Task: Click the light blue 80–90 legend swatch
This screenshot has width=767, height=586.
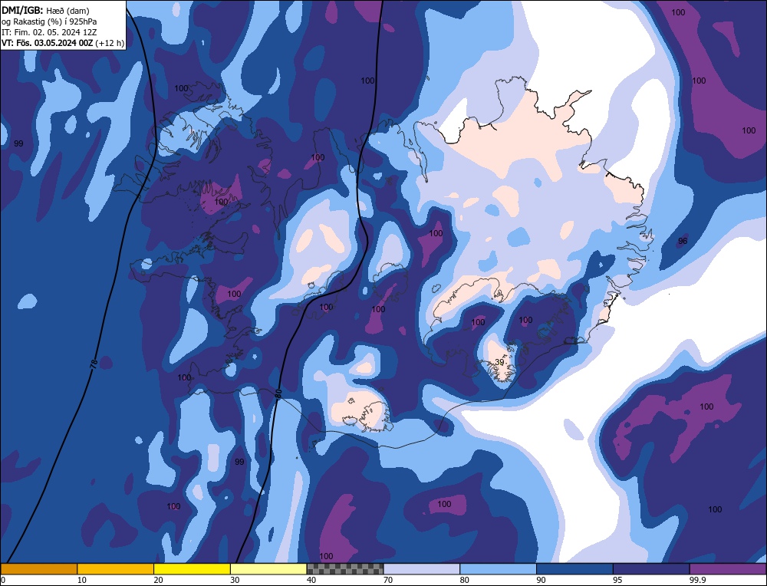Action: [x=498, y=569]
